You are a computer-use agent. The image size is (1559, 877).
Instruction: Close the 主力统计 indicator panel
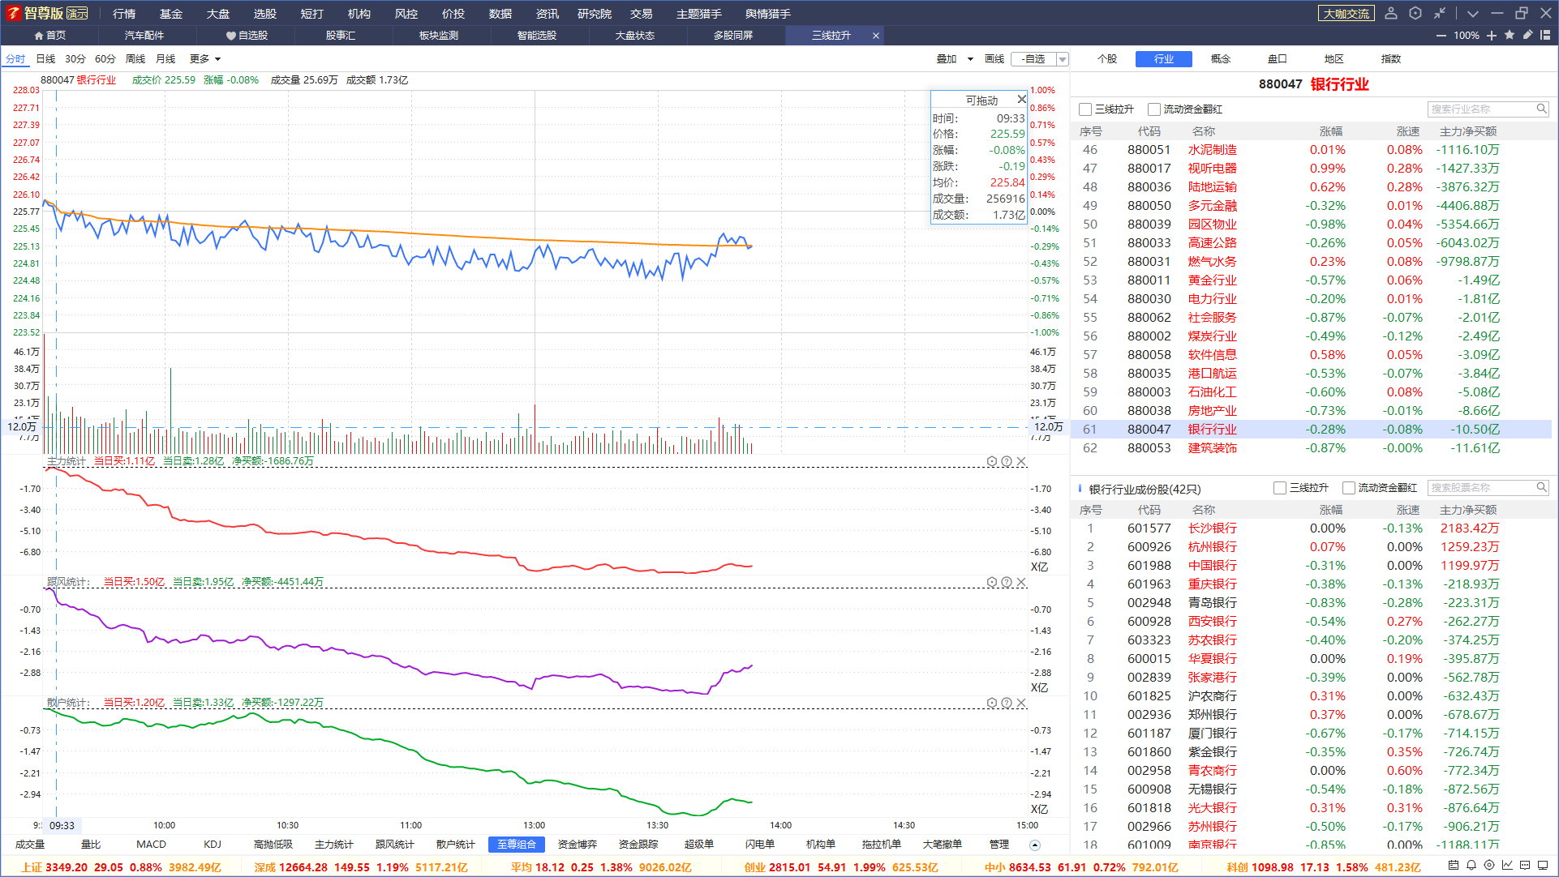1021,461
